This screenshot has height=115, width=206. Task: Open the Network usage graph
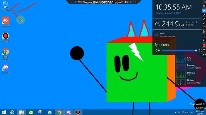point(181,82)
